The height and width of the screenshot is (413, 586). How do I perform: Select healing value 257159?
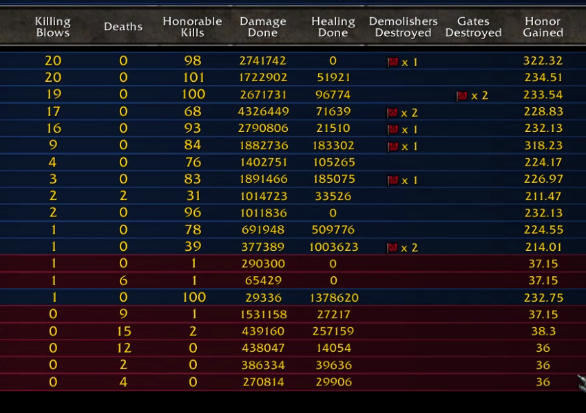click(333, 331)
